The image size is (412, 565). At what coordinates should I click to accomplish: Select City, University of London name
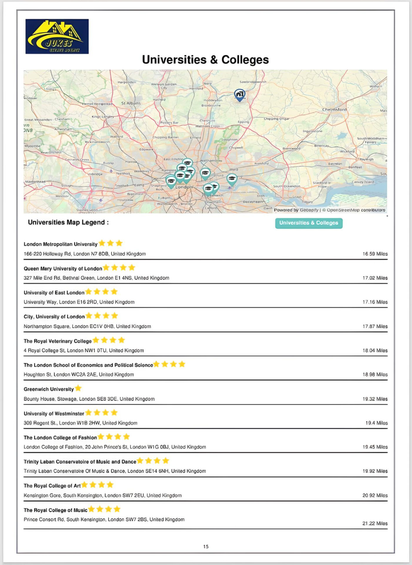(54, 317)
